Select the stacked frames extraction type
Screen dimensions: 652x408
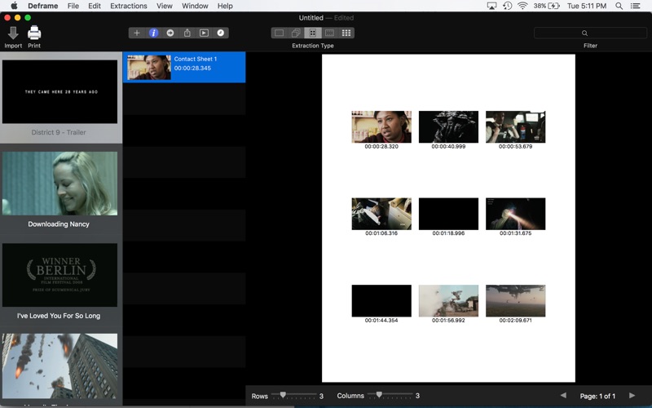point(296,33)
